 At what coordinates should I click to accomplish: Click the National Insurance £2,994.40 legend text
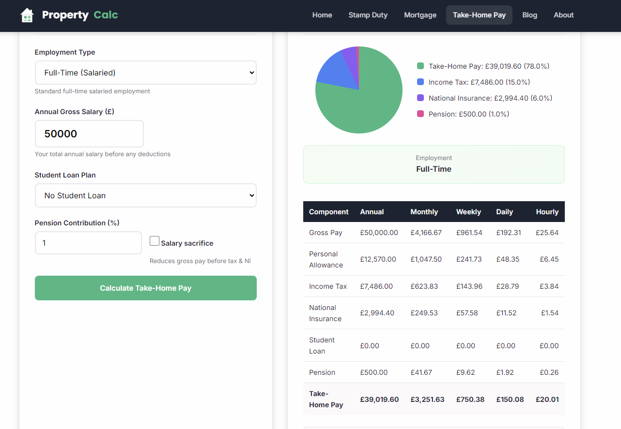(x=490, y=98)
